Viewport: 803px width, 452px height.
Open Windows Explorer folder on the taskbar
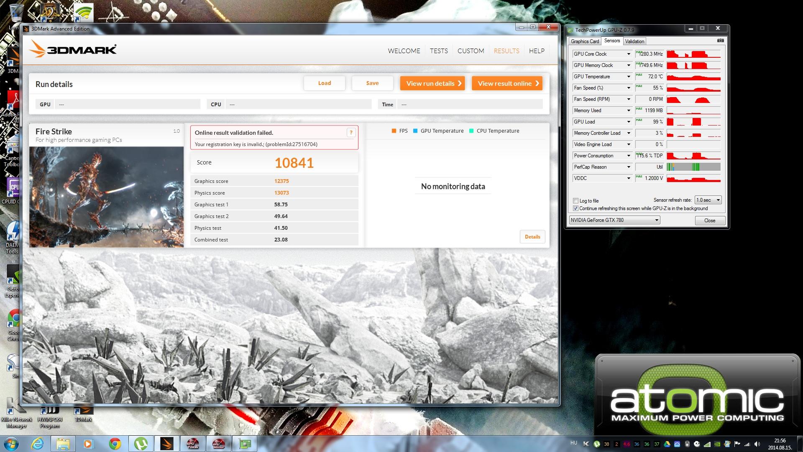point(63,444)
